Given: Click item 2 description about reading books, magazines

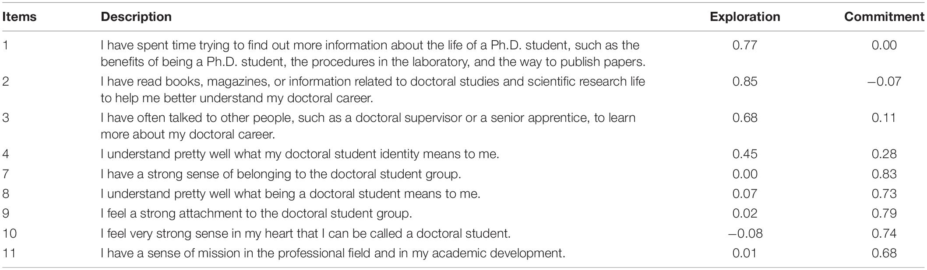Looking at the screenshot, I should point(373,90).
